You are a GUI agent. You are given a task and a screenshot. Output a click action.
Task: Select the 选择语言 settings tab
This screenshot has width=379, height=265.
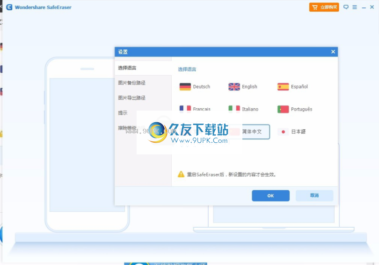[143, 68]
